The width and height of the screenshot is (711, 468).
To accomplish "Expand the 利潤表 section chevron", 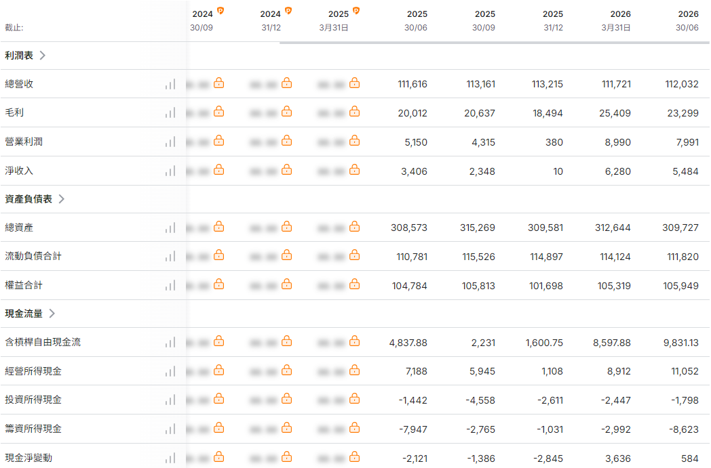I will [43, 56].
